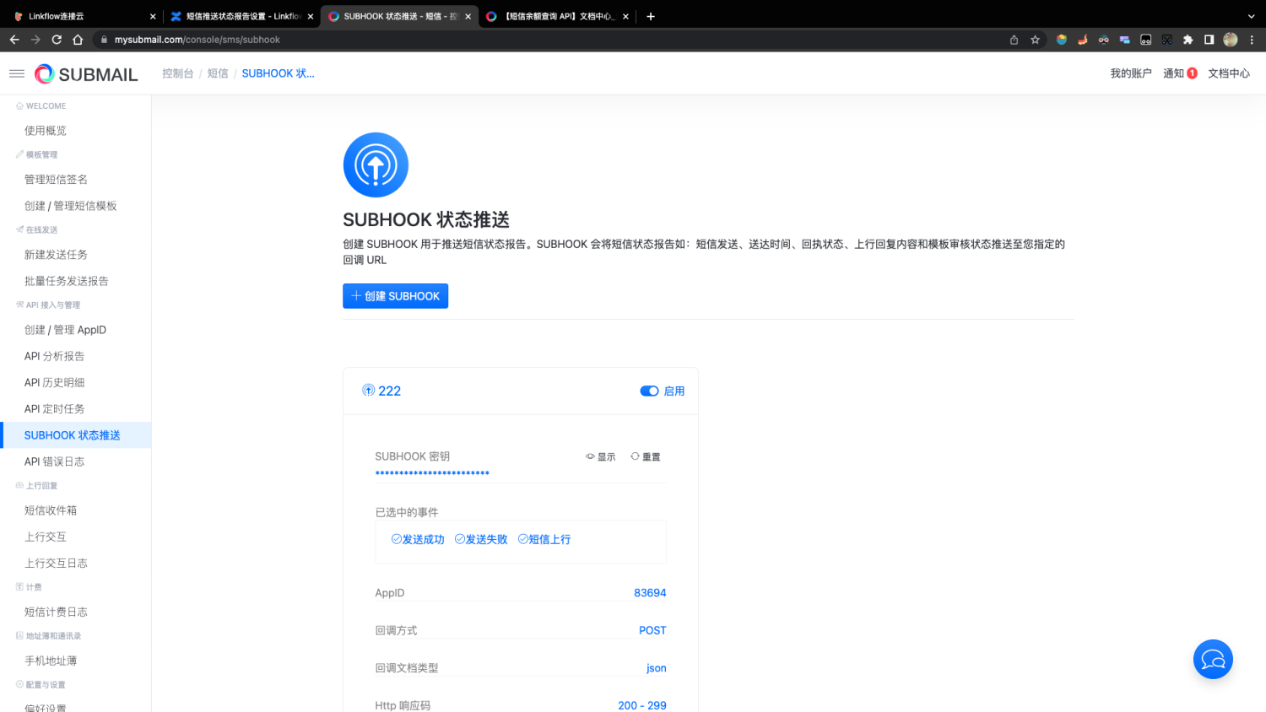Click the 回调文档类型 value json

point(657,668)
